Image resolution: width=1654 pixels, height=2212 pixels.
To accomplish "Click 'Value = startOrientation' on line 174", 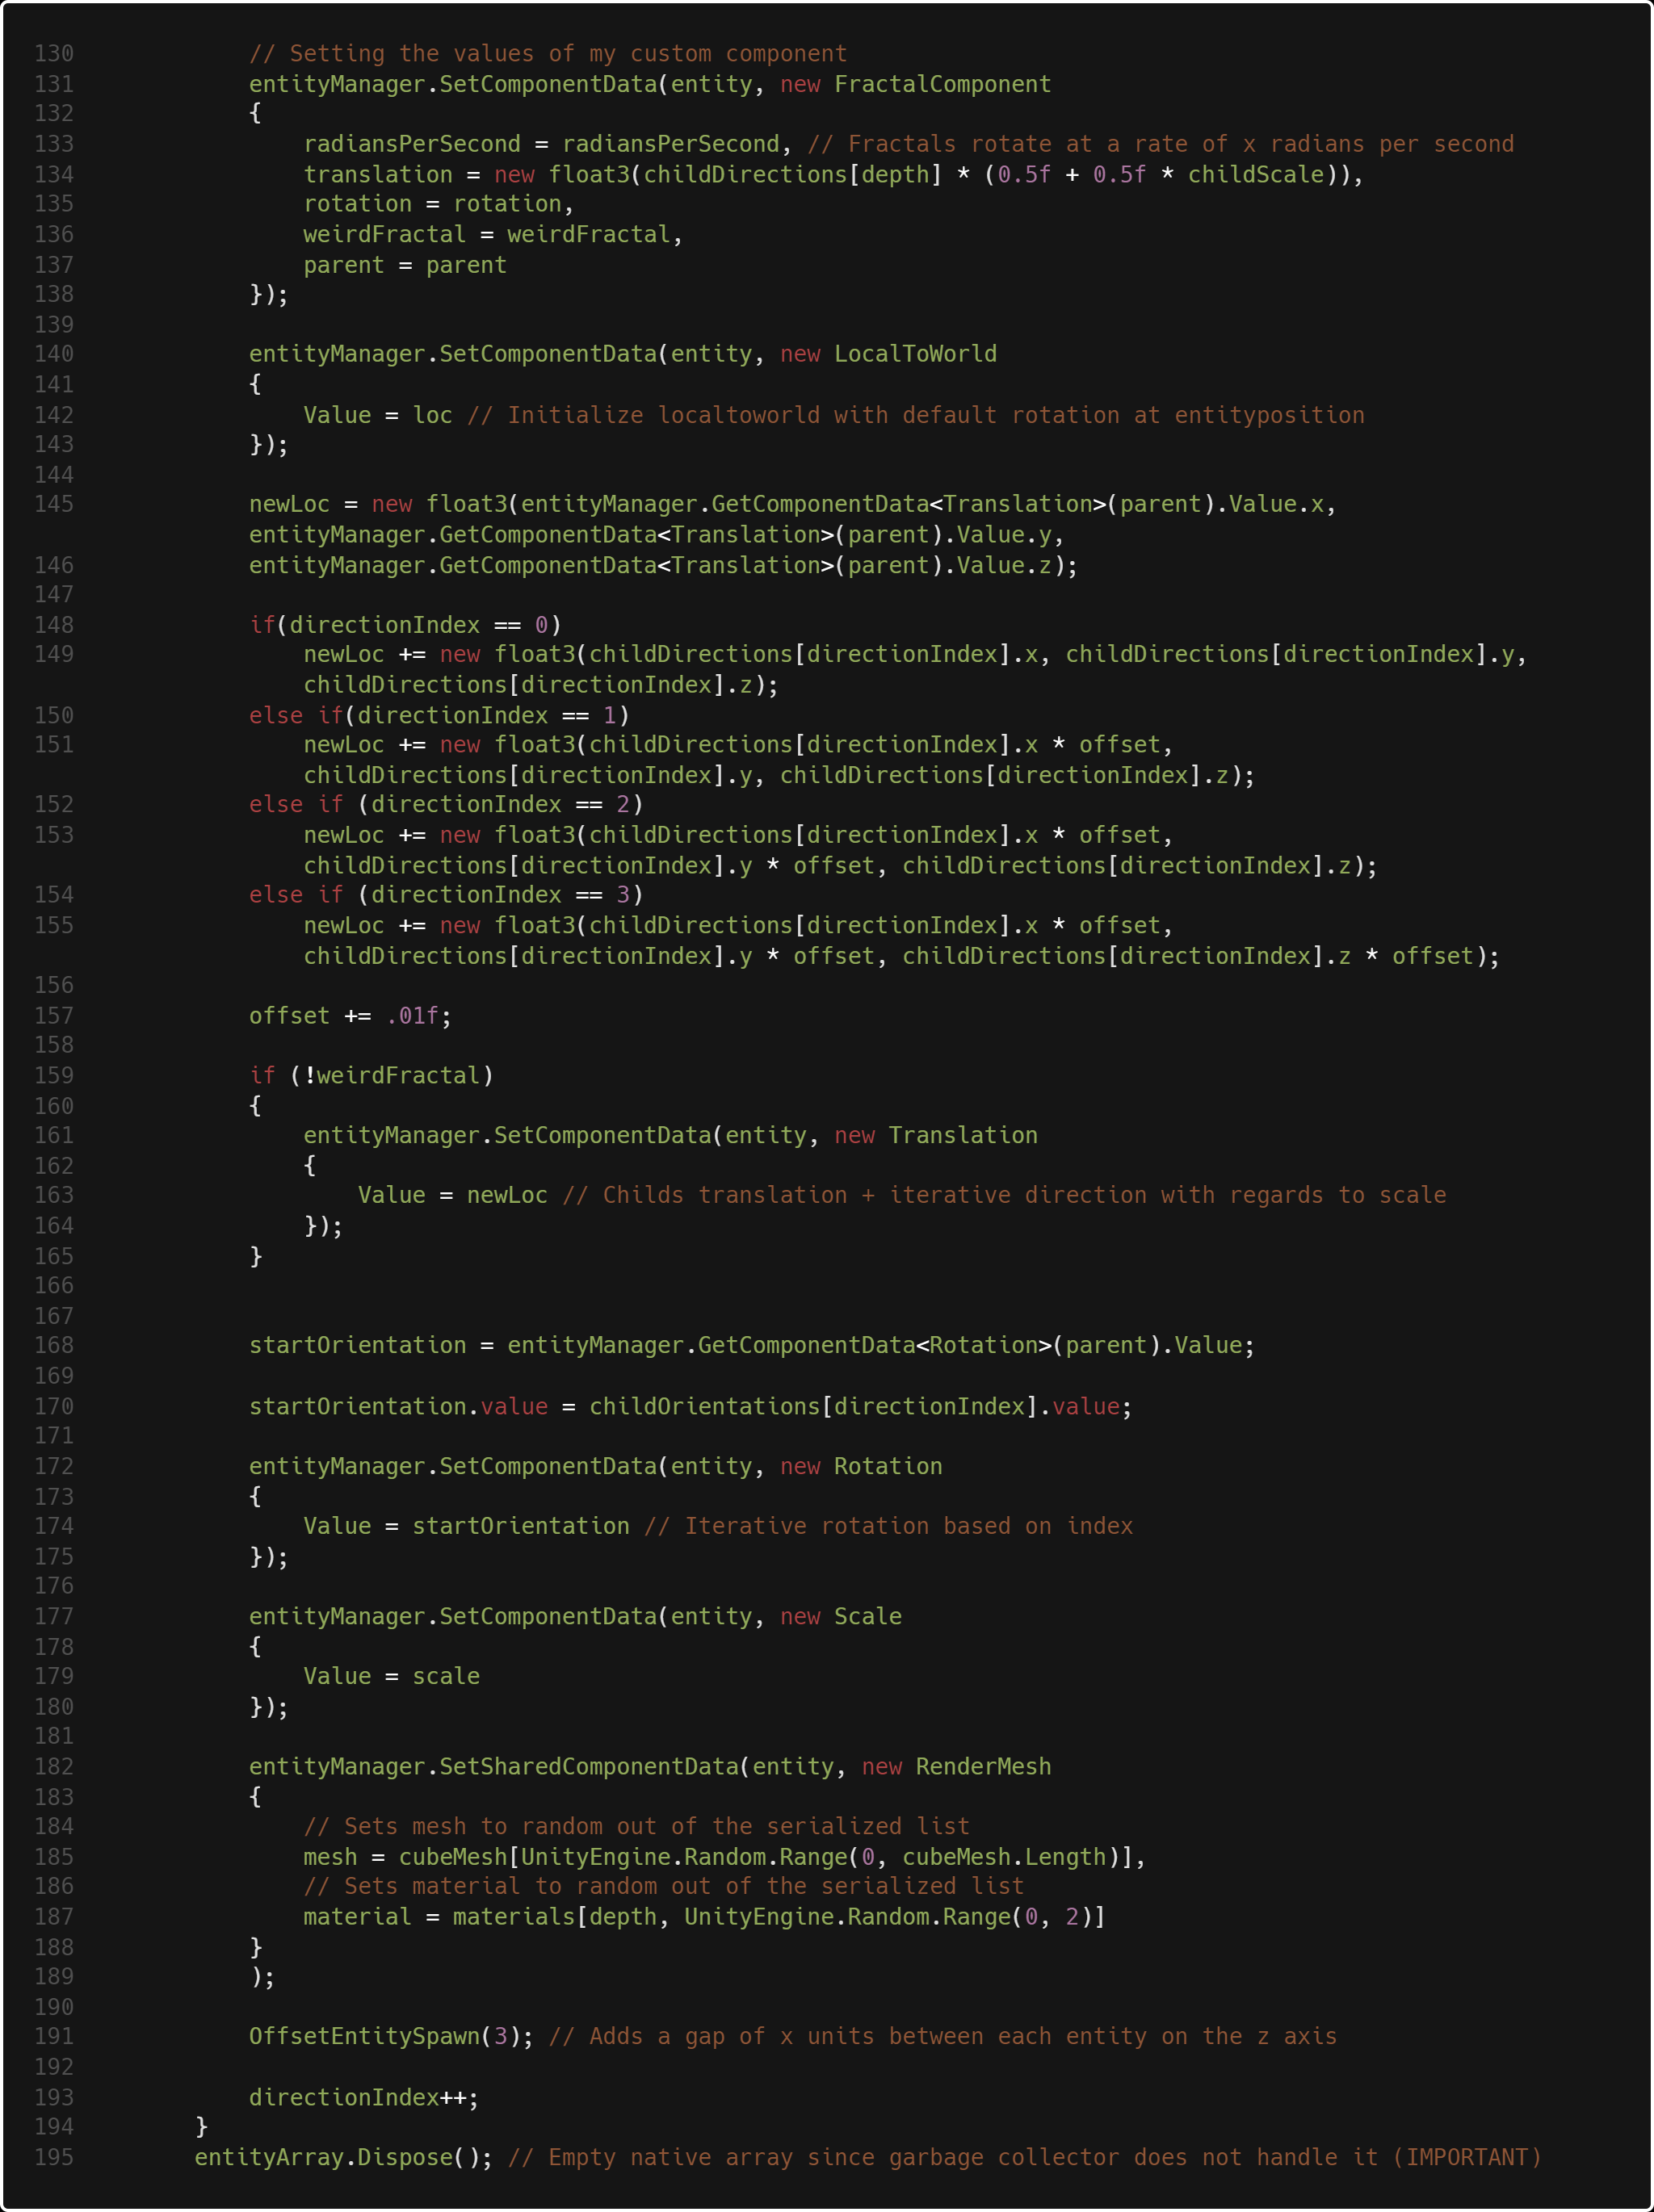I will point(466,1526).
